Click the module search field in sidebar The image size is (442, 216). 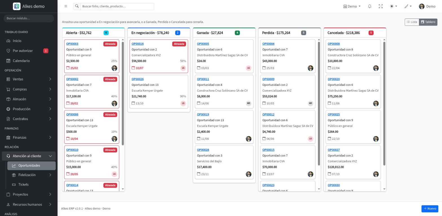coord(29,18)
